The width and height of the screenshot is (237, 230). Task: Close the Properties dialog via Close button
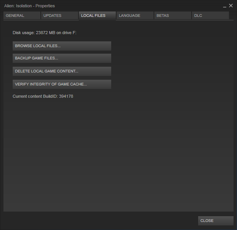pos(216,221)
